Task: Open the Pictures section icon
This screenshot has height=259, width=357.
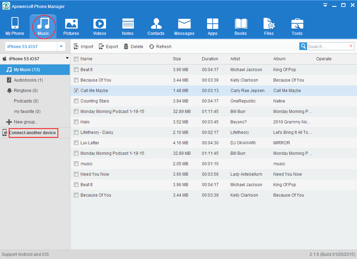Action: point(71,24)
